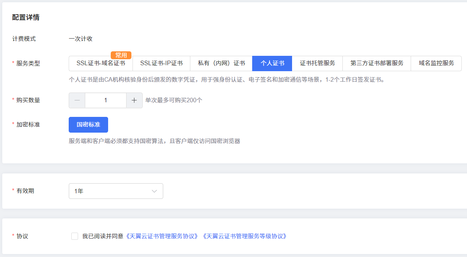Select 域名监控服务 service type
This screenshot has width=467, height=257.
click(436, 63)
